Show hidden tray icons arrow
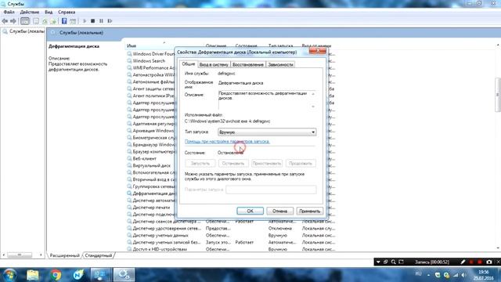The image size is (501, 282). [429, 275]
